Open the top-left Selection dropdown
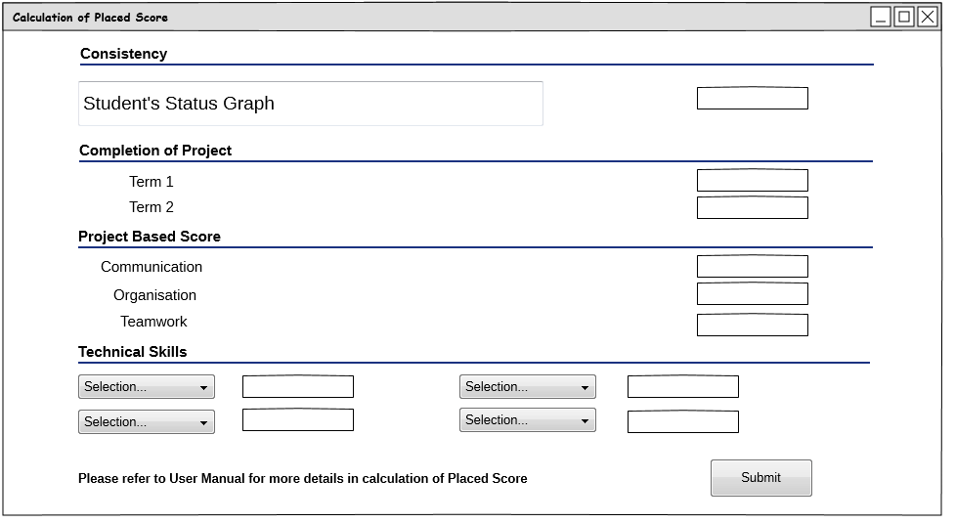955x523 pixels. pos(147,387)
